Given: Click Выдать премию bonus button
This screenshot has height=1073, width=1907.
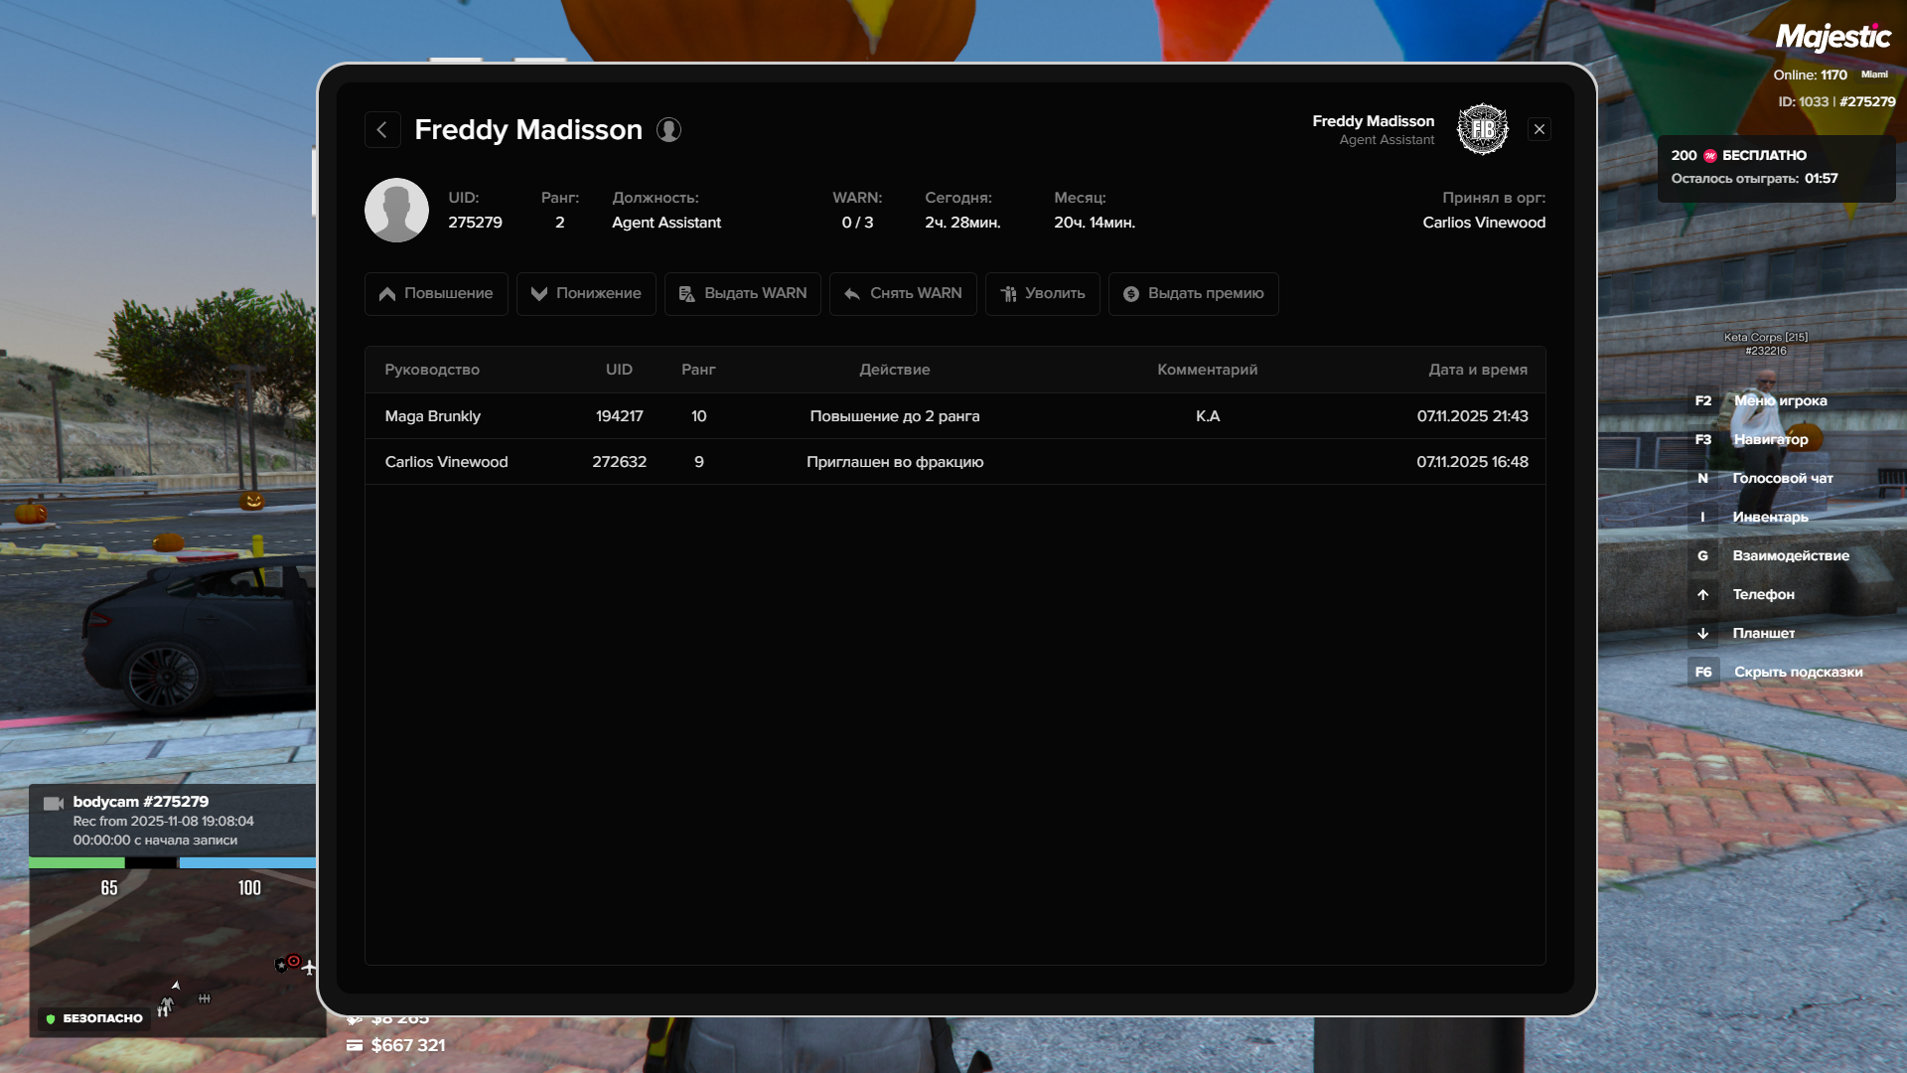Looking at the screenshot, I should [1193, 293].
